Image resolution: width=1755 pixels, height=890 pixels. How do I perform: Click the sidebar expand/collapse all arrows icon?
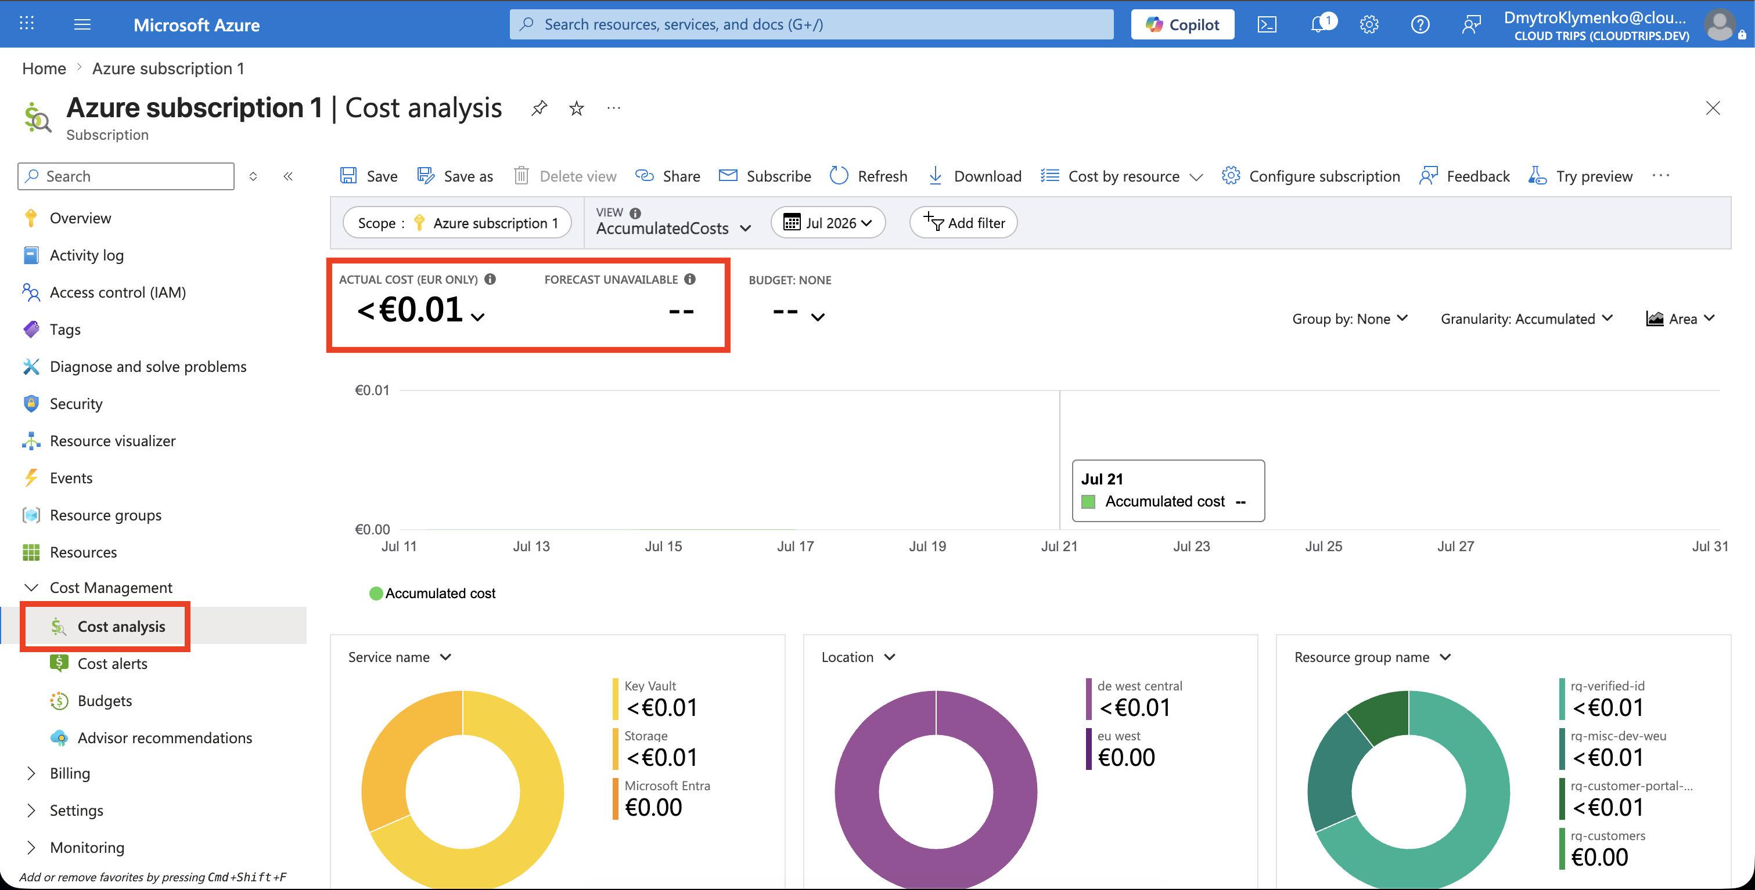253,176
